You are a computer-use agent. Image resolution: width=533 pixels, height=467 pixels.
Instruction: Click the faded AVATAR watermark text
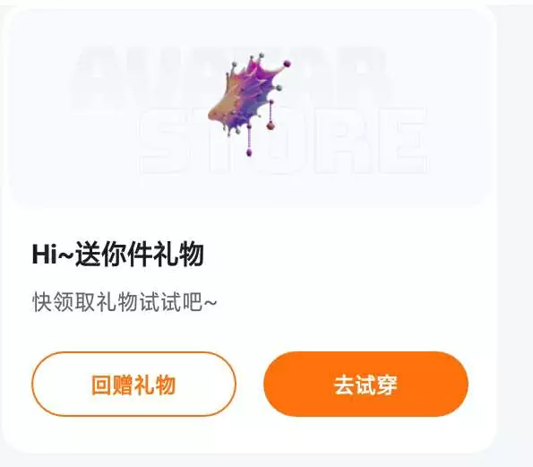[231, 78]
